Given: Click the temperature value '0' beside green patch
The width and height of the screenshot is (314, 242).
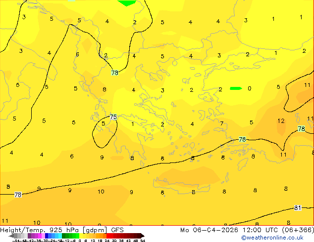Looking at the screenshot, I should pos(249,88).
